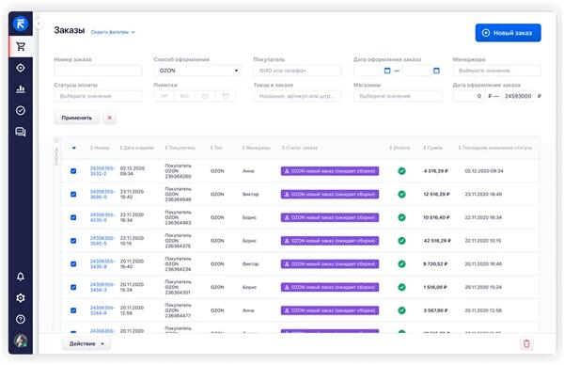Click the user avatar in sidebar
Image resolution: width=564 pixels, height=365 pixels.
(21, 341)
